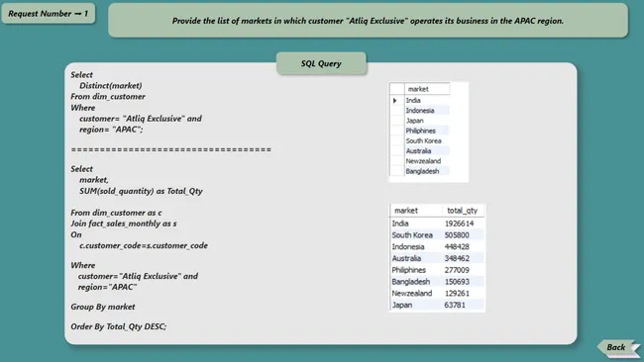Select Indonesia in the first market list

coord(420,110)
